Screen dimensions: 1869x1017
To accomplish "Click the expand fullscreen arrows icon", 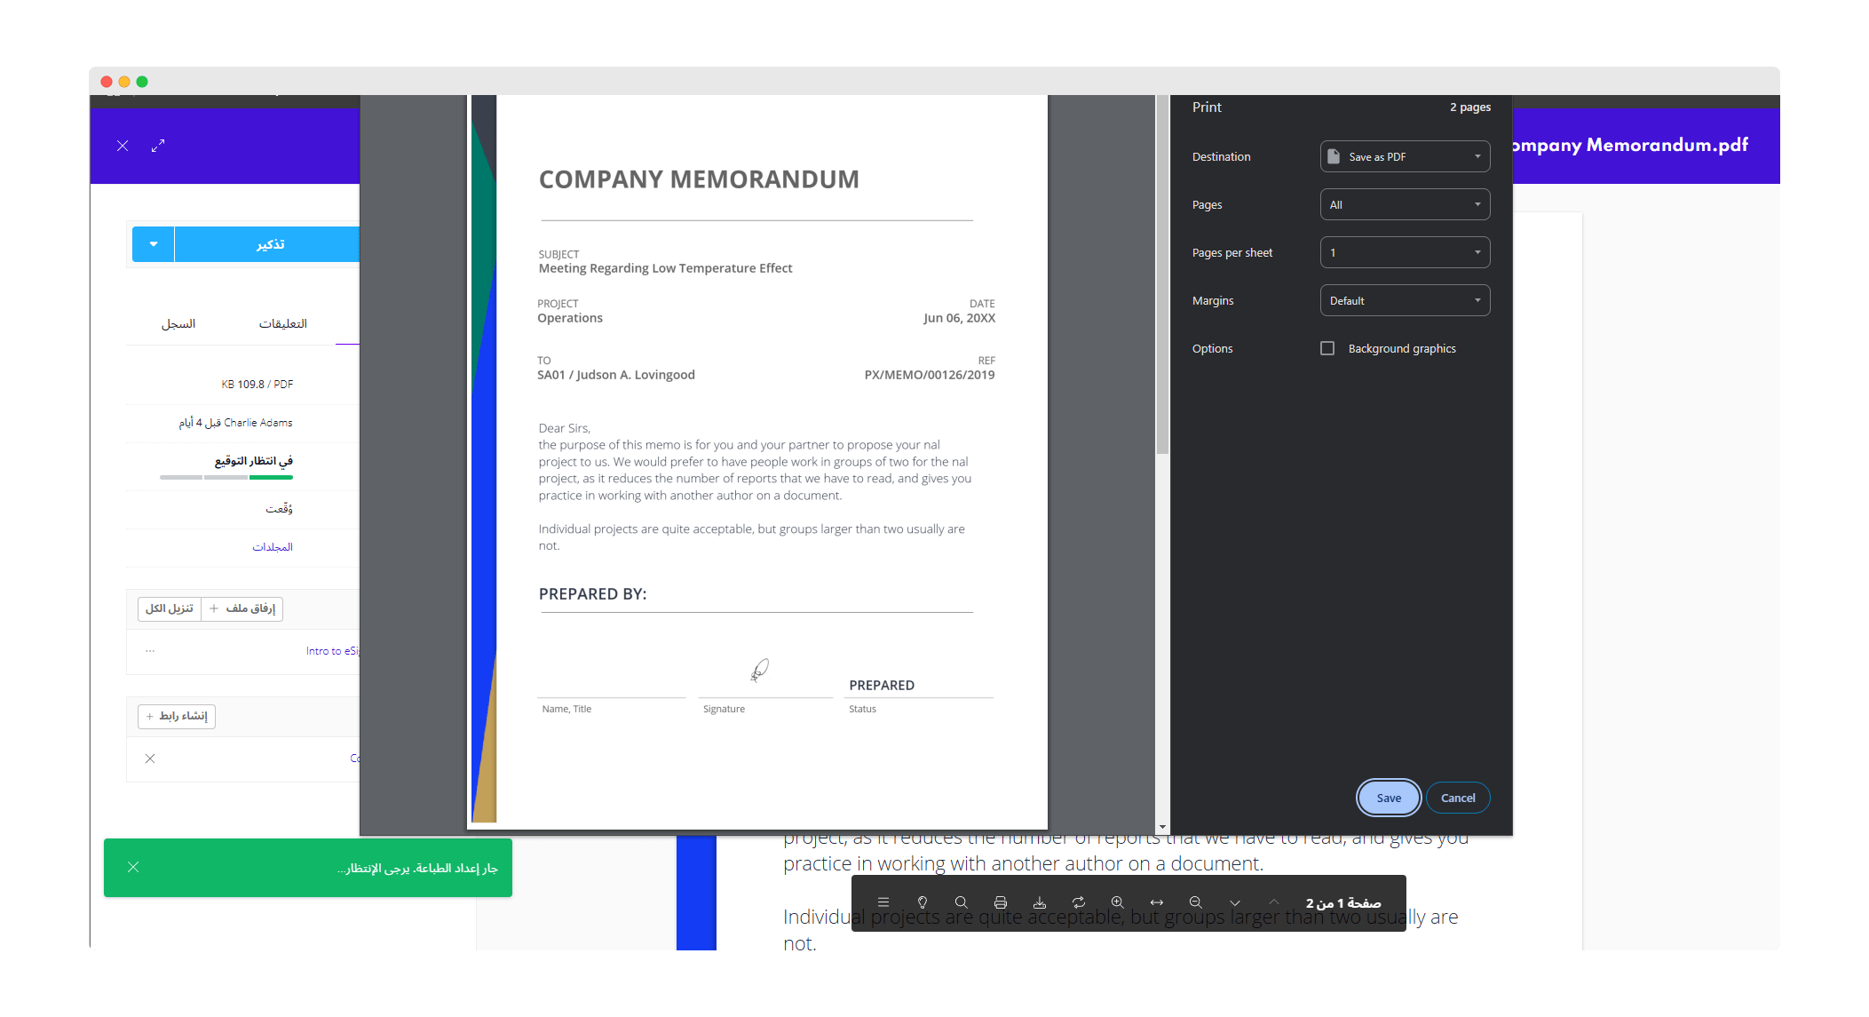I will tap(158, 146).
